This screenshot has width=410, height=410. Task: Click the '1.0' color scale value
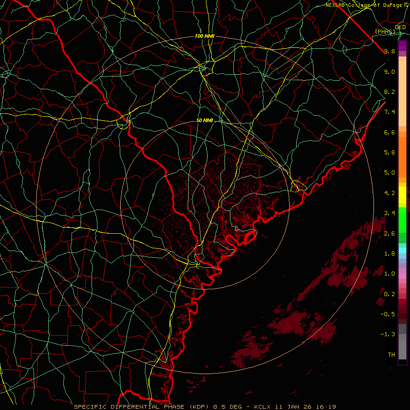click(389, 274)
